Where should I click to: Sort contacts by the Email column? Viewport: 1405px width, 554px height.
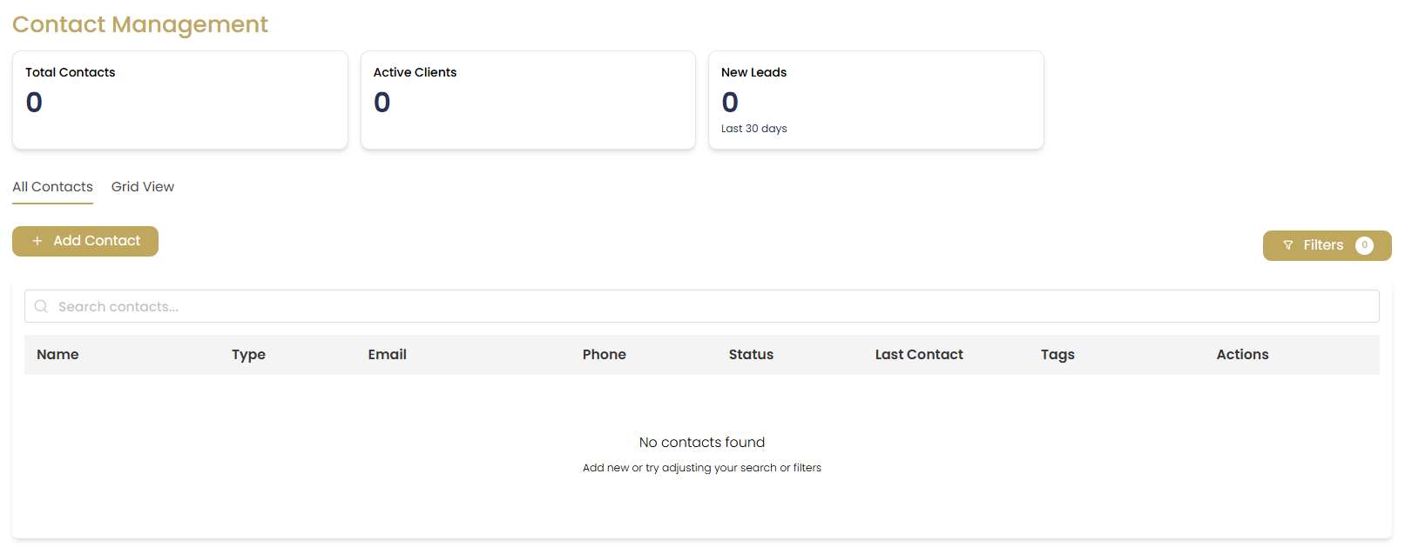click(387, 354)
